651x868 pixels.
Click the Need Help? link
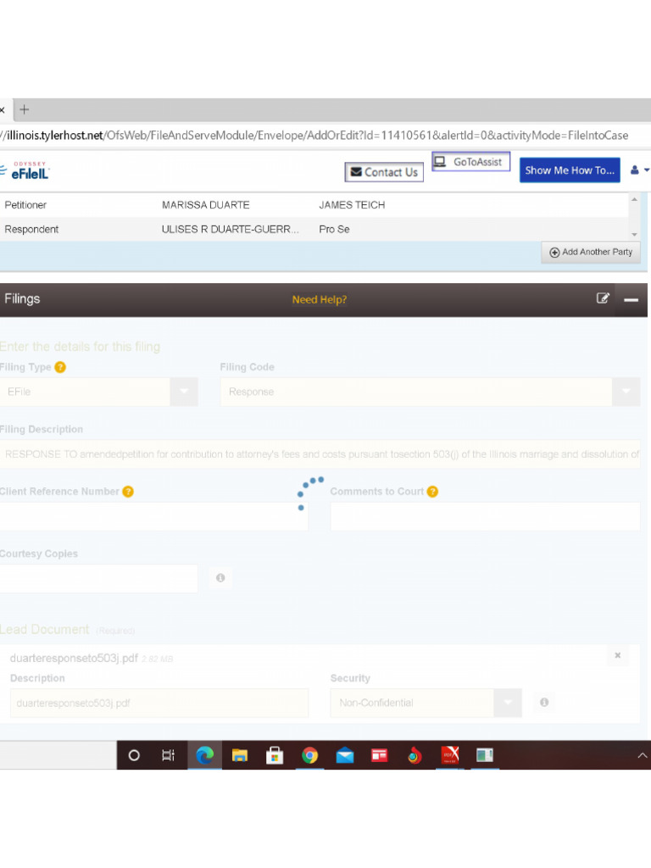pyautogui.click(x=320, y=299)
